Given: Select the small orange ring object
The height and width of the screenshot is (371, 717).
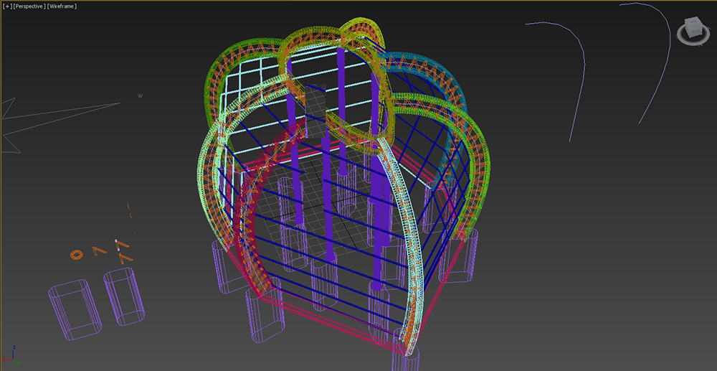Looking at the screenshot, I should 75,253.
